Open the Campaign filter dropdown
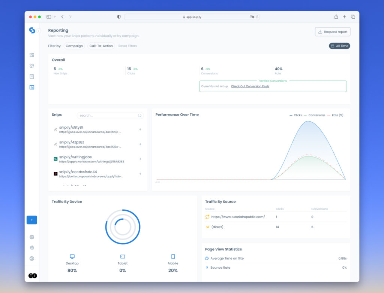This screenshot has height=293, width=384. click(74, 46)
